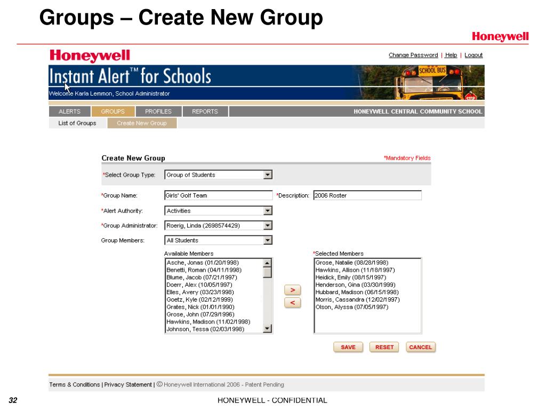
Task: Click the SAVE button
Action: [348, 347]
